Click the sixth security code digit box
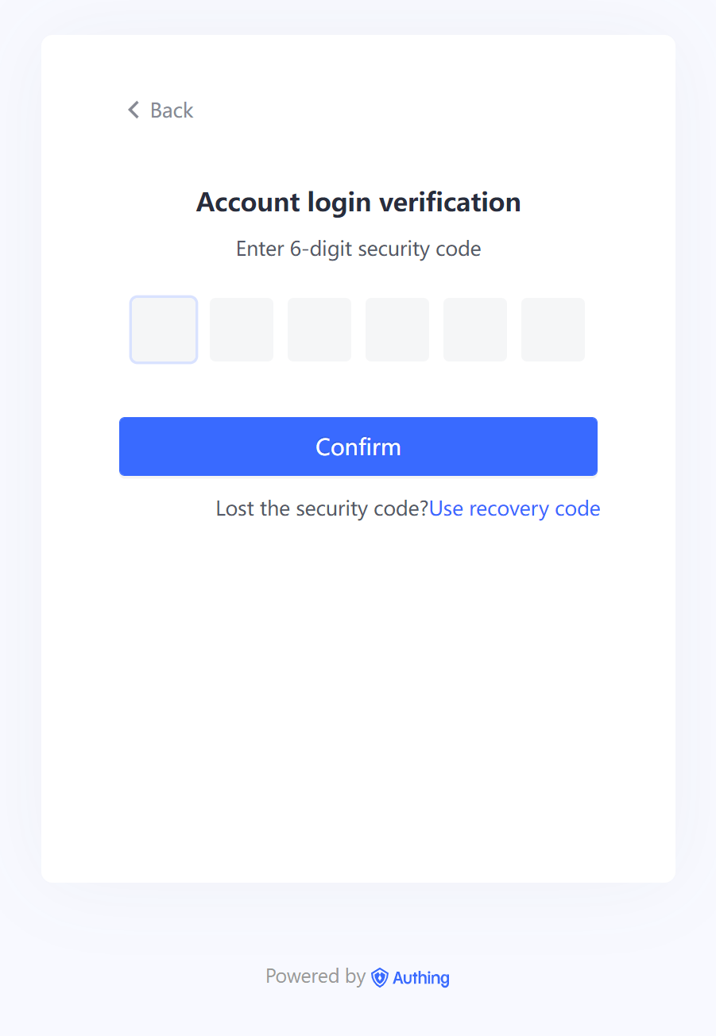716x1036 pixels. tap(553, 330)
